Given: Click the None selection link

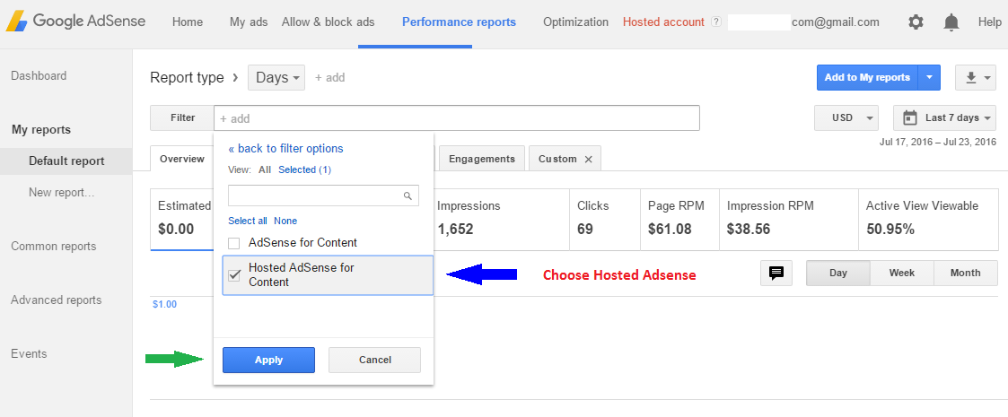Looking at the screenshot, I should point(285,221).
